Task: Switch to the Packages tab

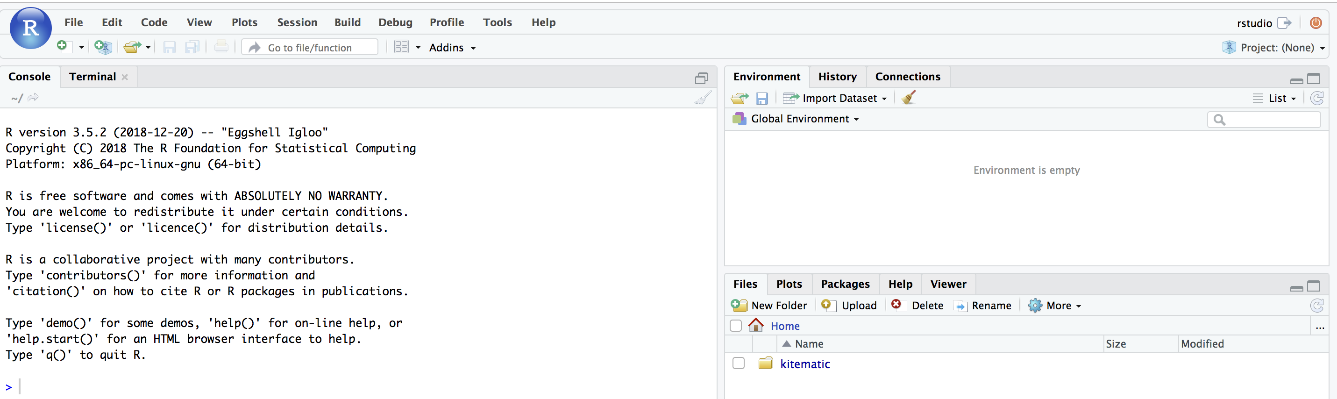Action: coord(845,285)
